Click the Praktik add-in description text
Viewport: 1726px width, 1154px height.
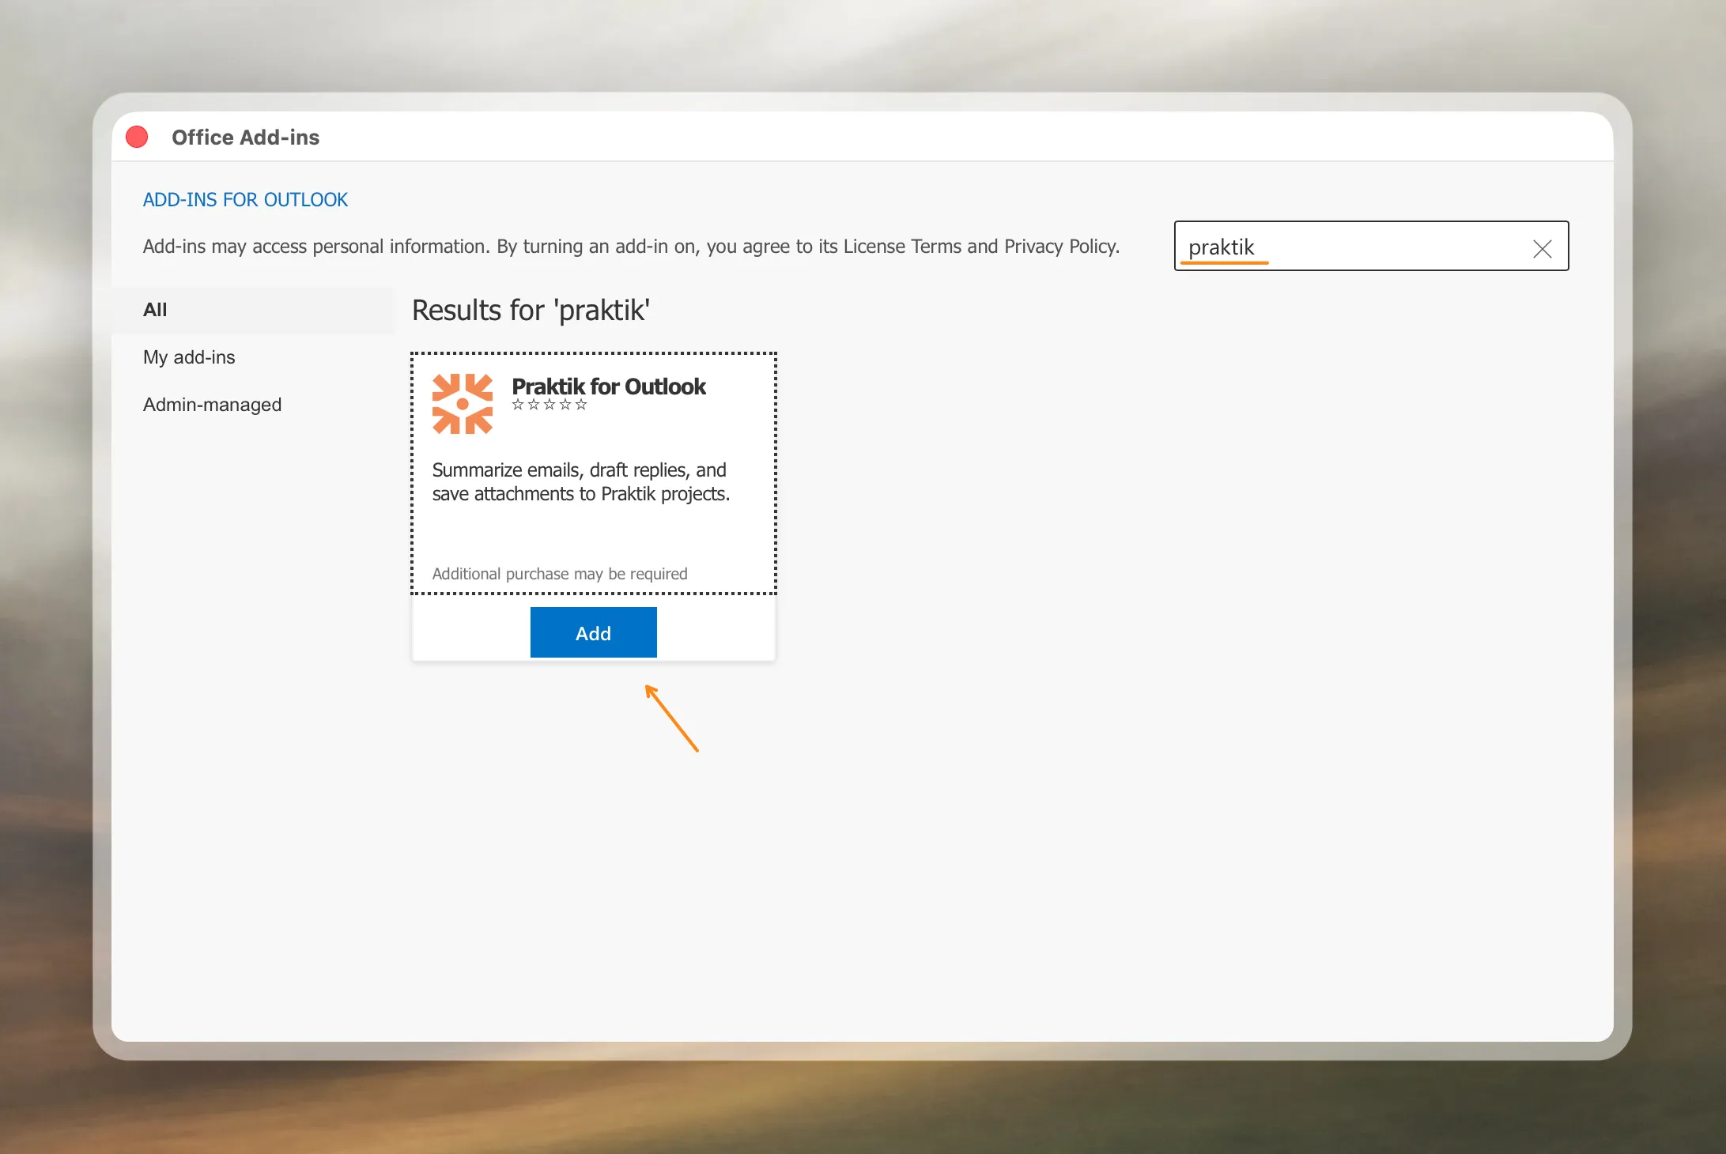581,482
